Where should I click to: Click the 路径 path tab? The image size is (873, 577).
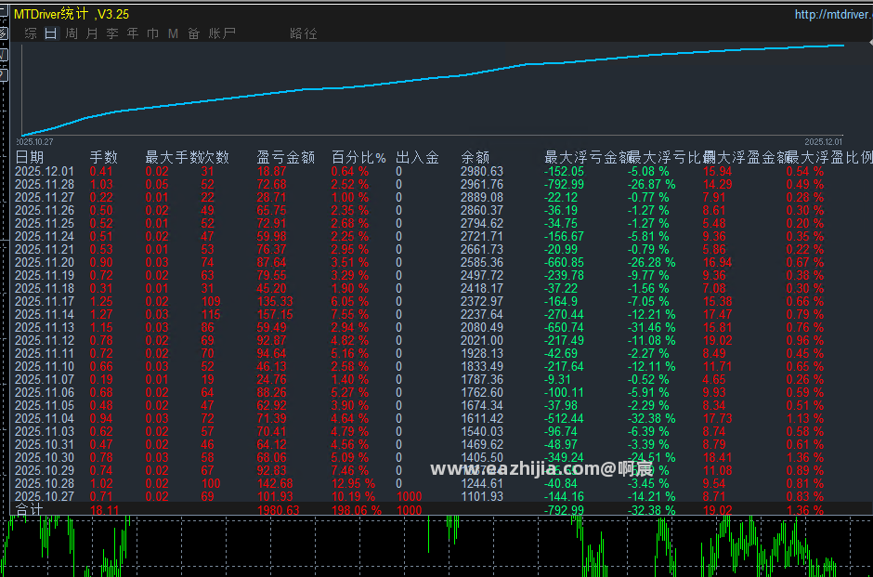[x=304, y=33]
